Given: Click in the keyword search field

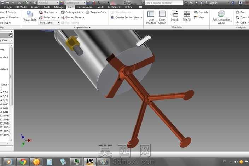Looking at the screenshot, I should 164,3.
